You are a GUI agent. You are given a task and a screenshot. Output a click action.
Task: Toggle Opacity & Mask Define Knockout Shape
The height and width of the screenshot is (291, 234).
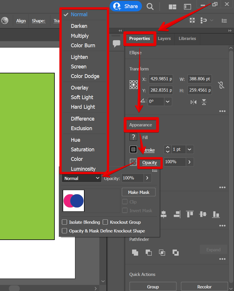[x=65, y=231]
